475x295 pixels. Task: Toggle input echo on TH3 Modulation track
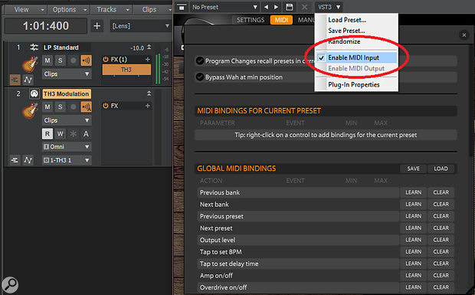(86, 107)
